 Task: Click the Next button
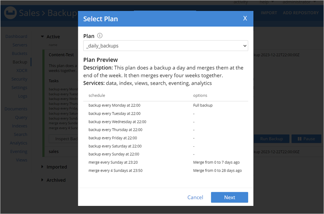(x=229, y=197)
